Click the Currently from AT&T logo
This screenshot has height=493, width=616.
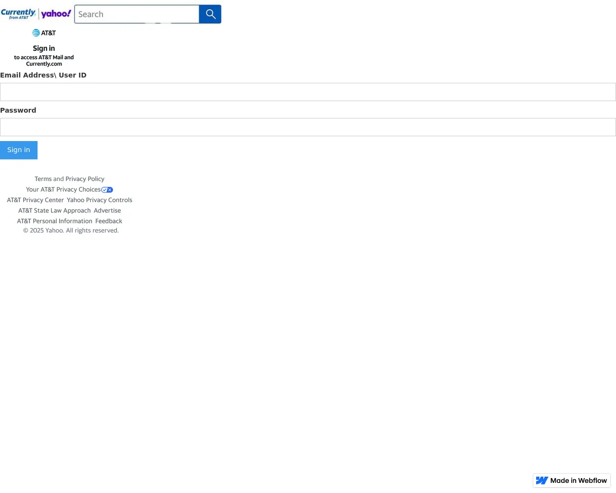[18, 14]
